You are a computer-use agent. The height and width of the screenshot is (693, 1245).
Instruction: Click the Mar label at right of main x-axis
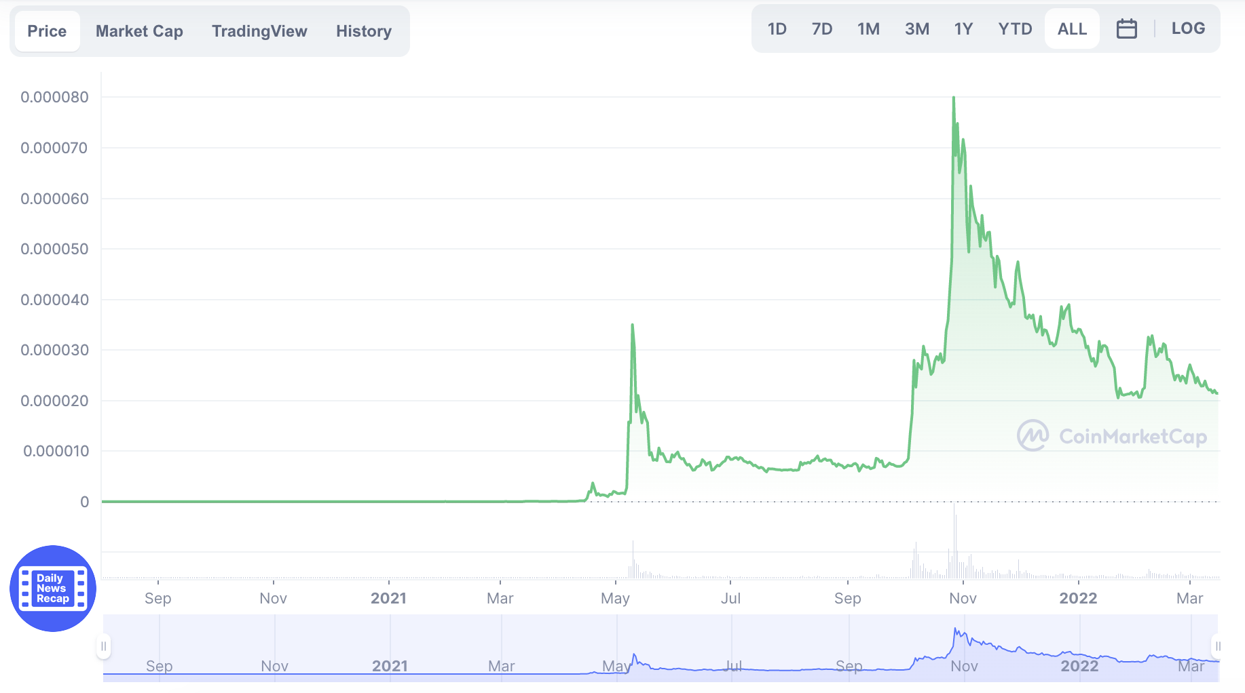click(x=1189, y=598)
